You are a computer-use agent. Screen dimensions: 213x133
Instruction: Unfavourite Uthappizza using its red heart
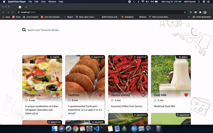pyautogui.click(x=57, y=95)
